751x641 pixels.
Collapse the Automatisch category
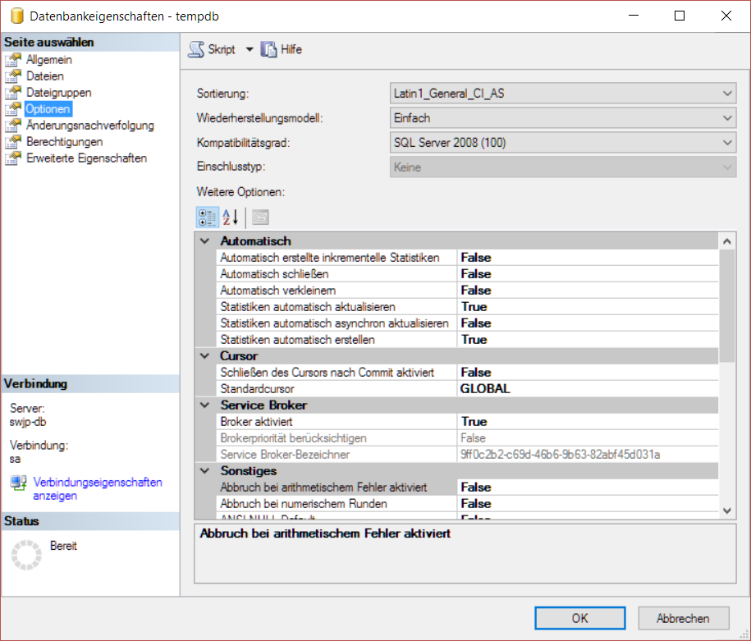click(204, 241)
